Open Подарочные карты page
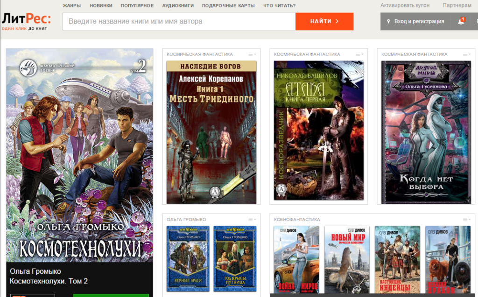Screen dimensions: 478x297 tap(228, 6)
